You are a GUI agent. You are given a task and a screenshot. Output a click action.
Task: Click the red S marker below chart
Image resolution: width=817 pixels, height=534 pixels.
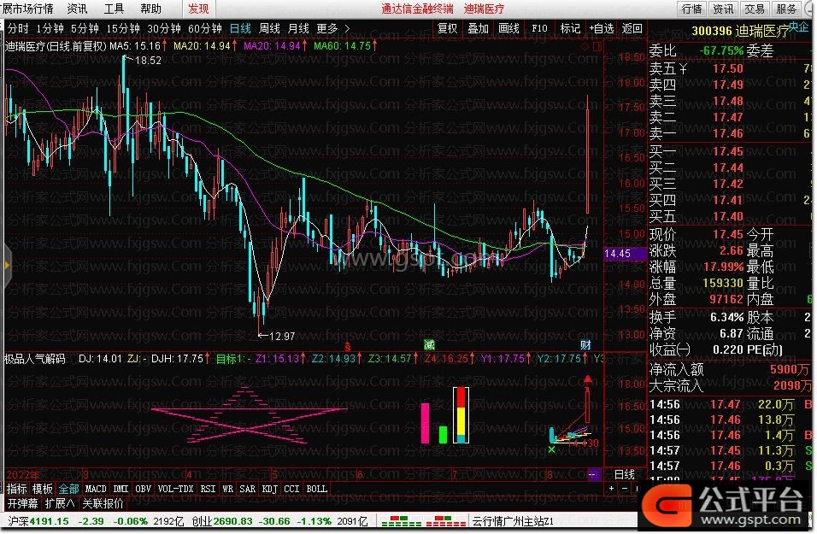pos(348,346)
